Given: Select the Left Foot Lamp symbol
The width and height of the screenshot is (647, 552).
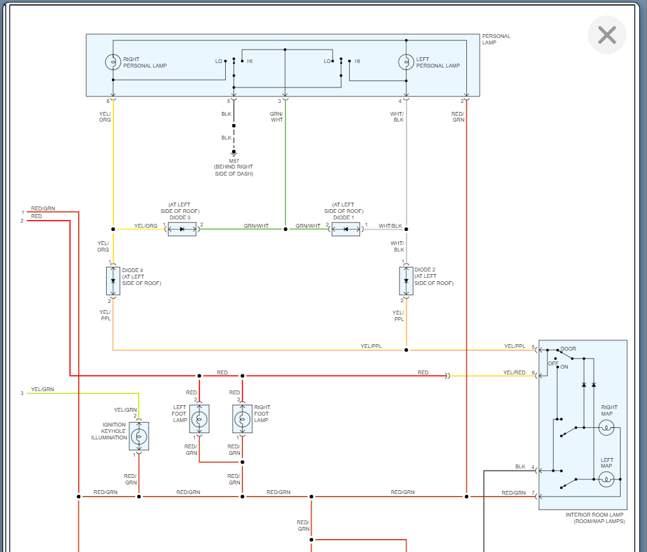Looking at the screenshot, I should point(199,419).
